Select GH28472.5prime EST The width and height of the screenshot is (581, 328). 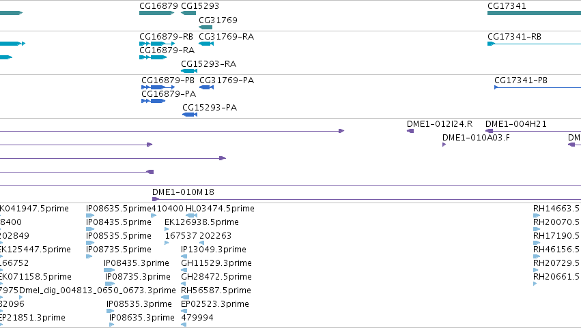(183, 284)
